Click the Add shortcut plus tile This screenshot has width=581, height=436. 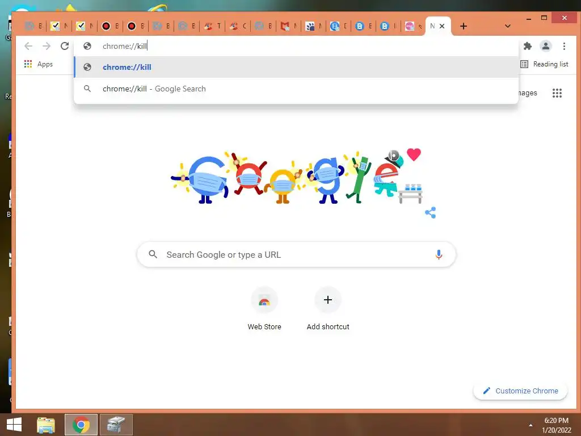pos(328,309)
